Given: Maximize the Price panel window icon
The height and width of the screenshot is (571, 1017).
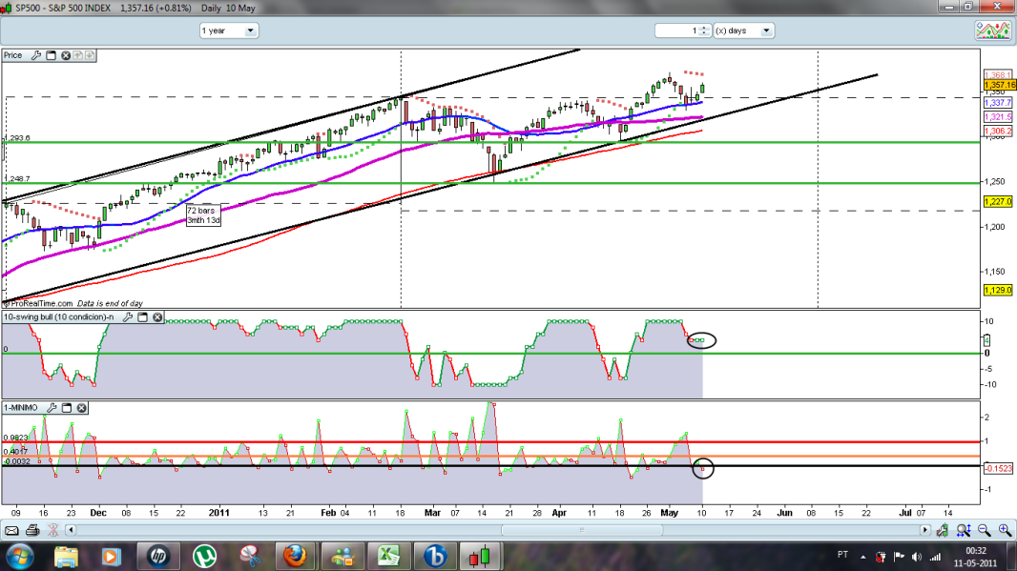Looking at the screenshot, I should (x=52, y=55).
